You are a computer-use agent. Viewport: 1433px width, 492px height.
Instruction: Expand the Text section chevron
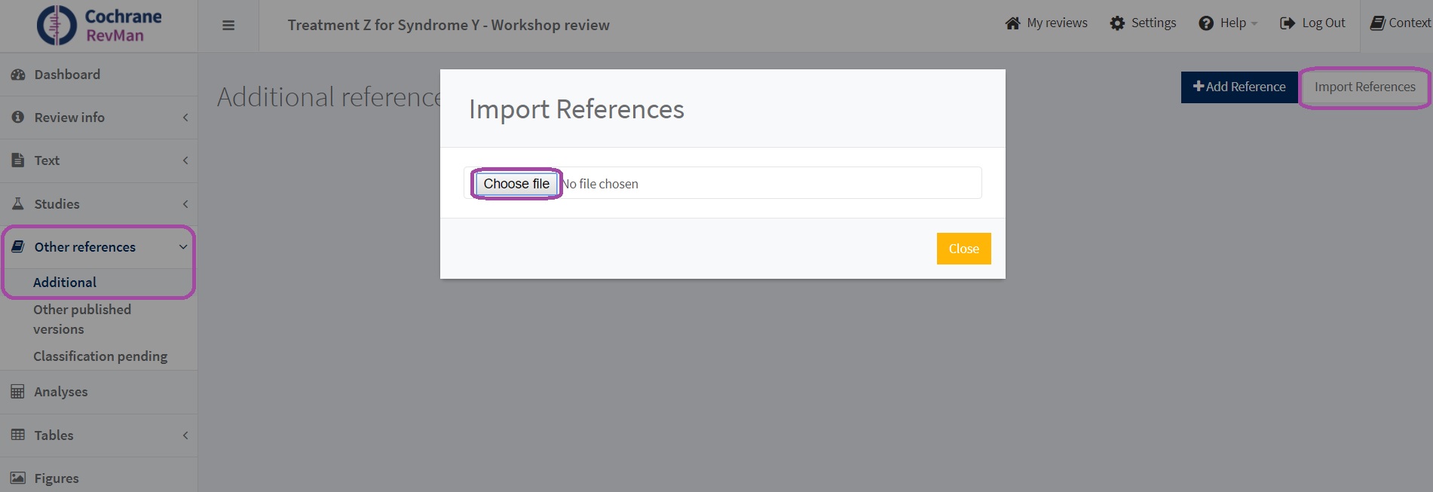tap(185, 160)
